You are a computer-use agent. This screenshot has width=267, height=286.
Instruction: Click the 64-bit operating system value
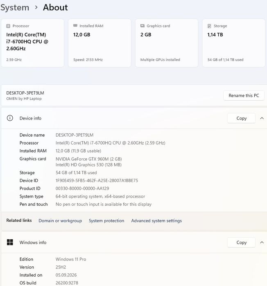click(x=100, y=196)
